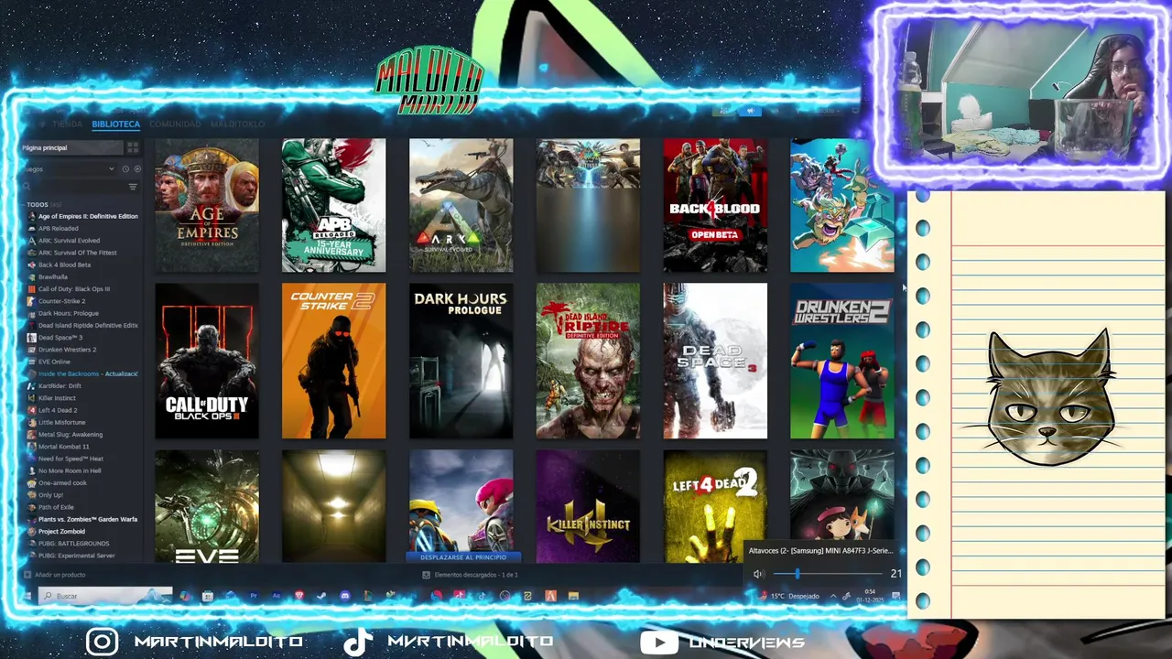Screen dimensions: 1172x659
Task: Open the MALDITOKLO profile tab
Action: click(237, 124)
